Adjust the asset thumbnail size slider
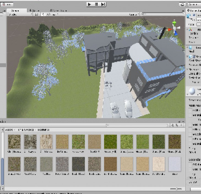 point(176,189)
